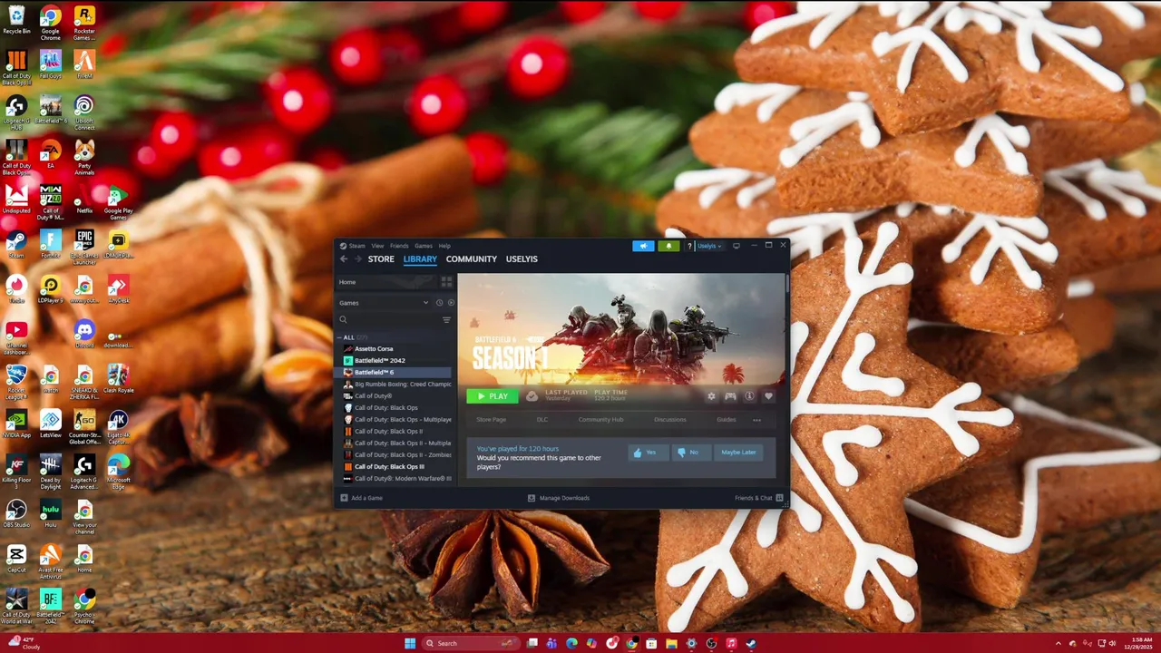1161x653 pixels.
Task: Click the taskbar Search box
Action: coord(472,643)
